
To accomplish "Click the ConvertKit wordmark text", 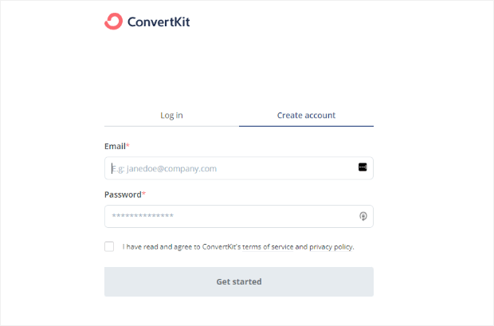I will point(159,22).
